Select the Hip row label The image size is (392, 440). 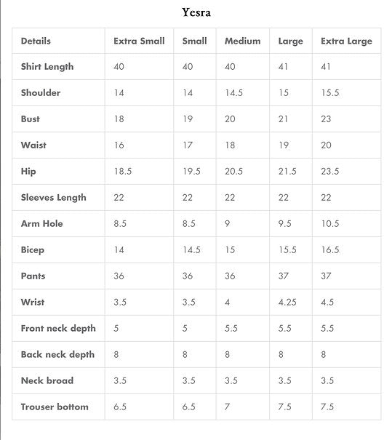[x=28, y=172]
